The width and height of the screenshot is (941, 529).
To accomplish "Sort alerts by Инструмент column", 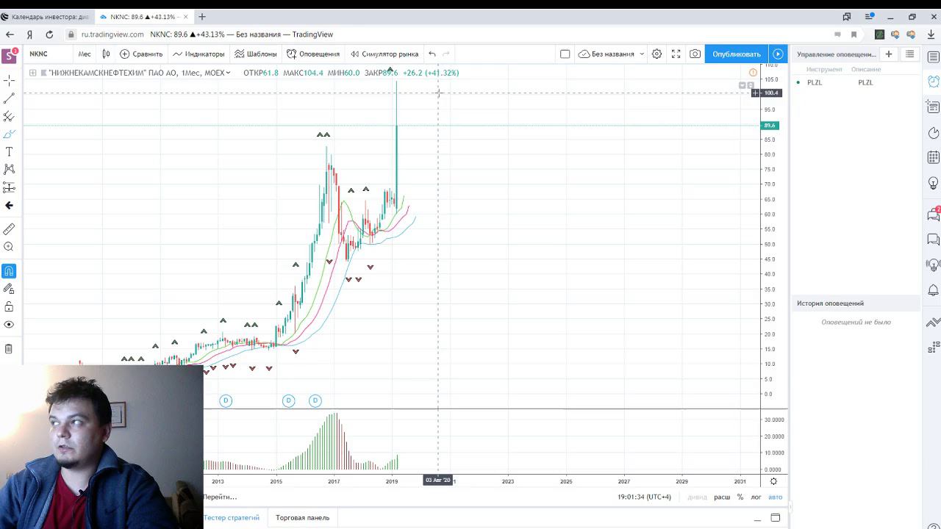I will pos(823,69).
